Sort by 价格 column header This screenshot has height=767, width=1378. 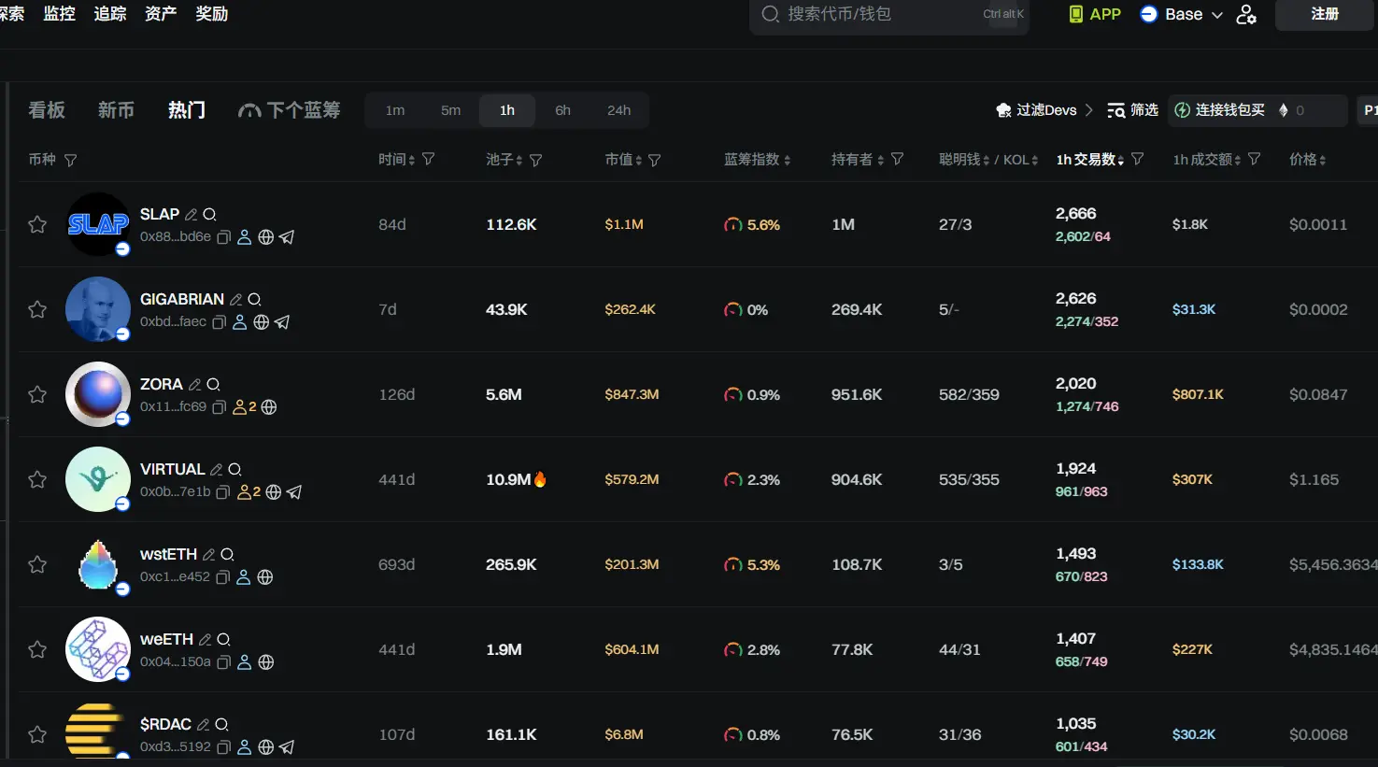click(1308, 160)
